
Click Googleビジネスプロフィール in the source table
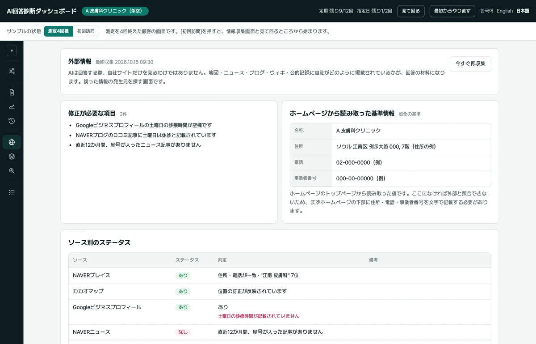pos(107,307)
